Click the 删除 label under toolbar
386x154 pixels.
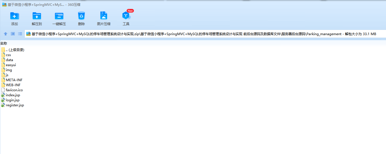point(81,24)
